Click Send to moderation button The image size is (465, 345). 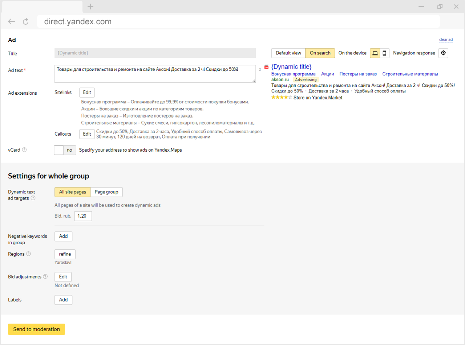36,329
